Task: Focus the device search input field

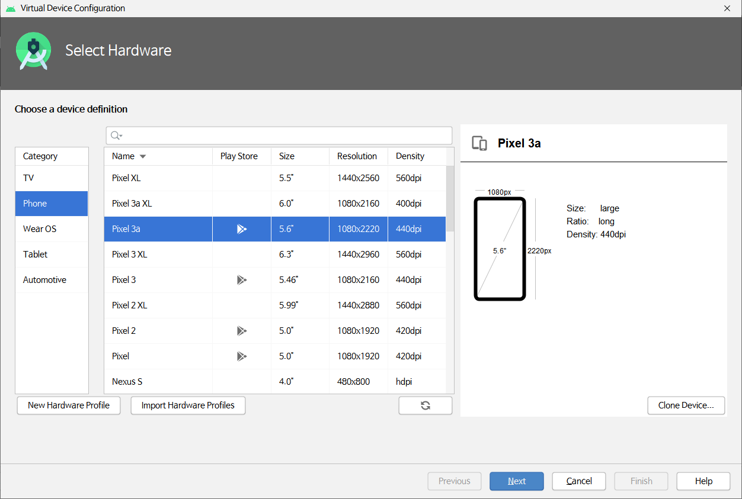Action: pos(279,136)
